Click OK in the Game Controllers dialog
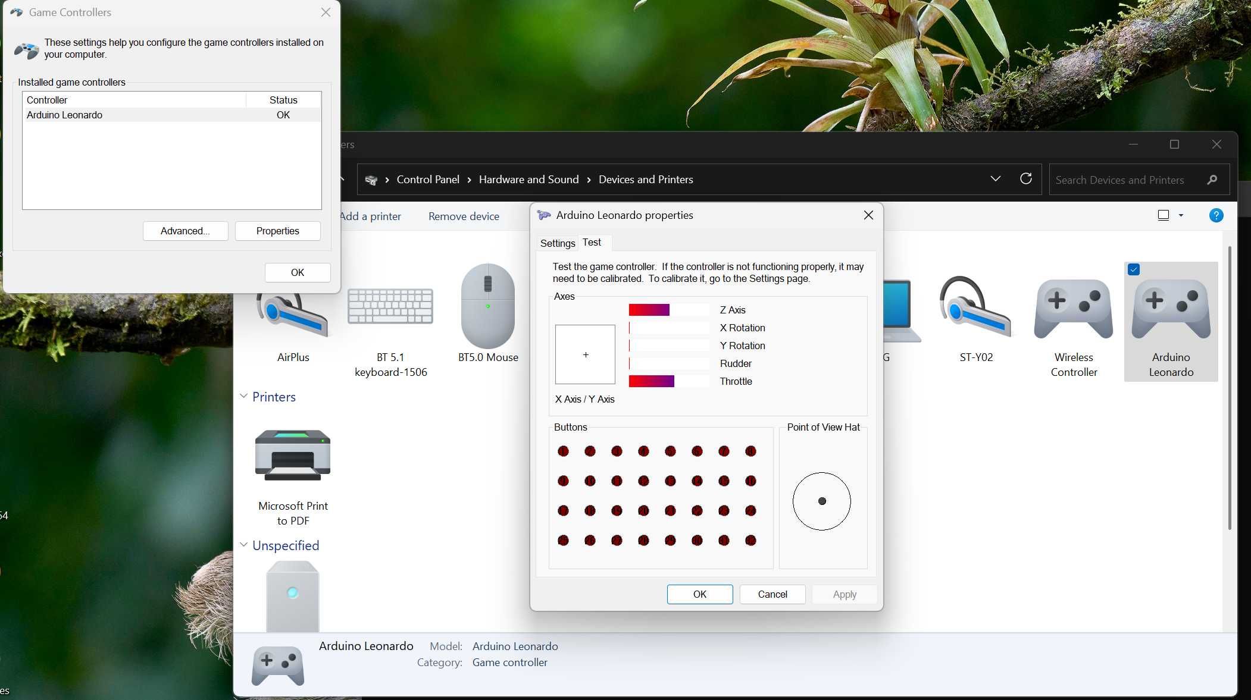 click(298, 272)
